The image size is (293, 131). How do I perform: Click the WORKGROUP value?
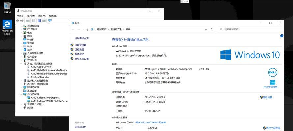click(x=152, y=111)
